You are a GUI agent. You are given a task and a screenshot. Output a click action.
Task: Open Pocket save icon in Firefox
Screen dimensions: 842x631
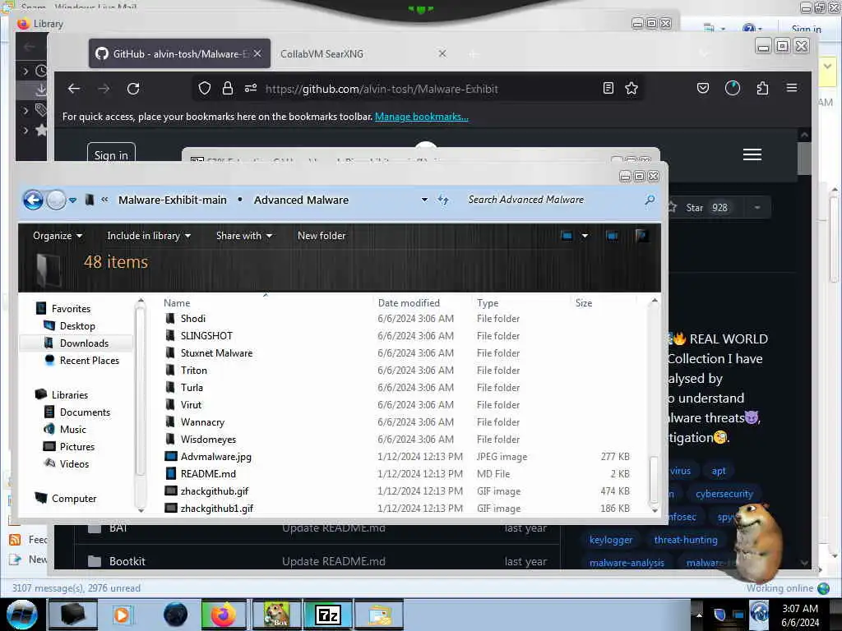click(703, 89)
